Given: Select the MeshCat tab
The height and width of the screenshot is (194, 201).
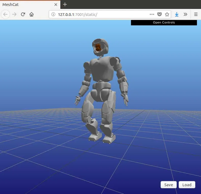Looking at the screenshot, I should 30,5.
